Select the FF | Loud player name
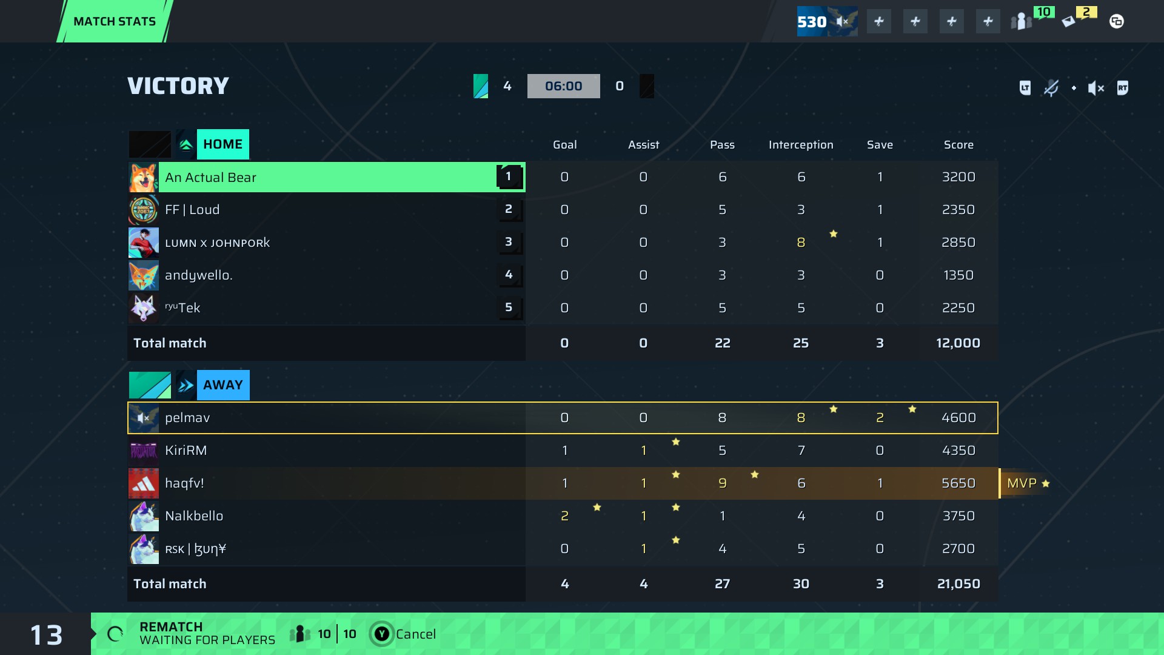Viewport: 1164px width, 655px height. (192, 210)
